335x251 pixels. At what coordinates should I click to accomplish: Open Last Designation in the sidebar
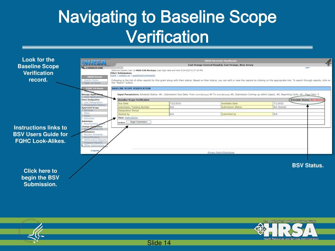coord(93,102)
